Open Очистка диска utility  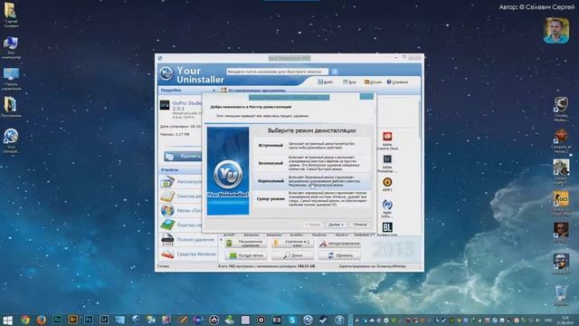tap(181, 197)
